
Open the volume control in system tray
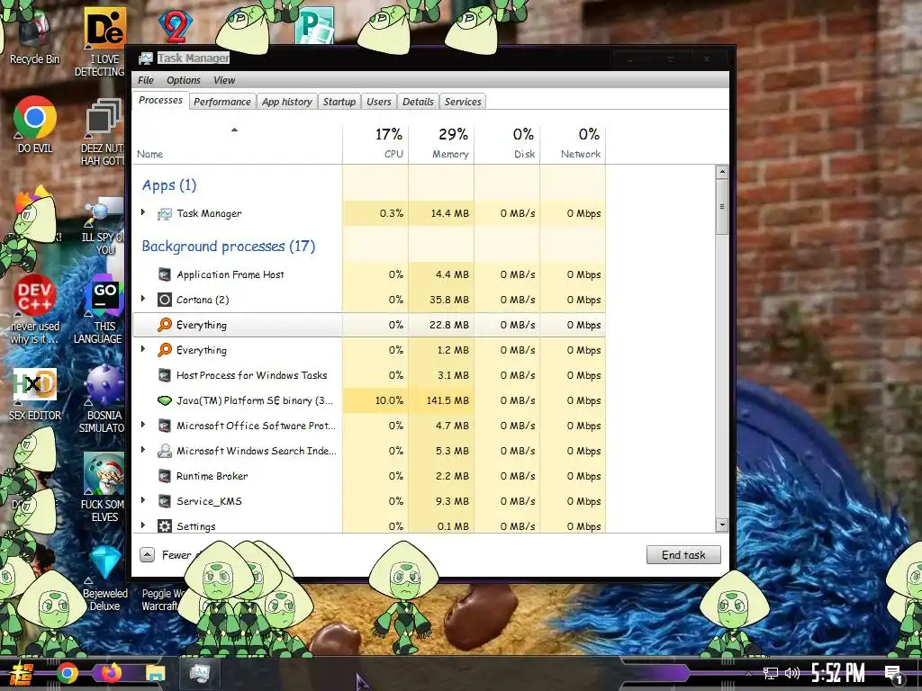point(792,673)
